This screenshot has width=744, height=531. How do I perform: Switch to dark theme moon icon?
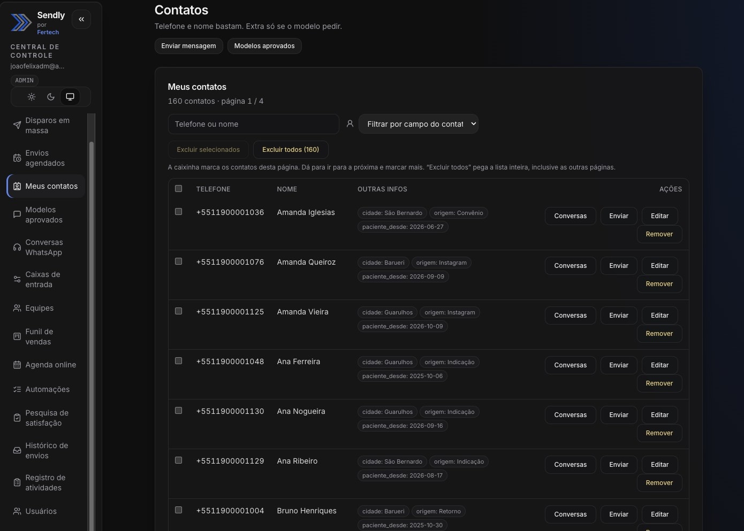51,97
